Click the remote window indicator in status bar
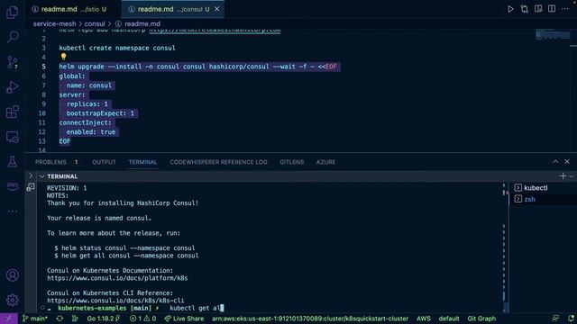The height and width of the screenshot is (324, 577). coord(8,319)
